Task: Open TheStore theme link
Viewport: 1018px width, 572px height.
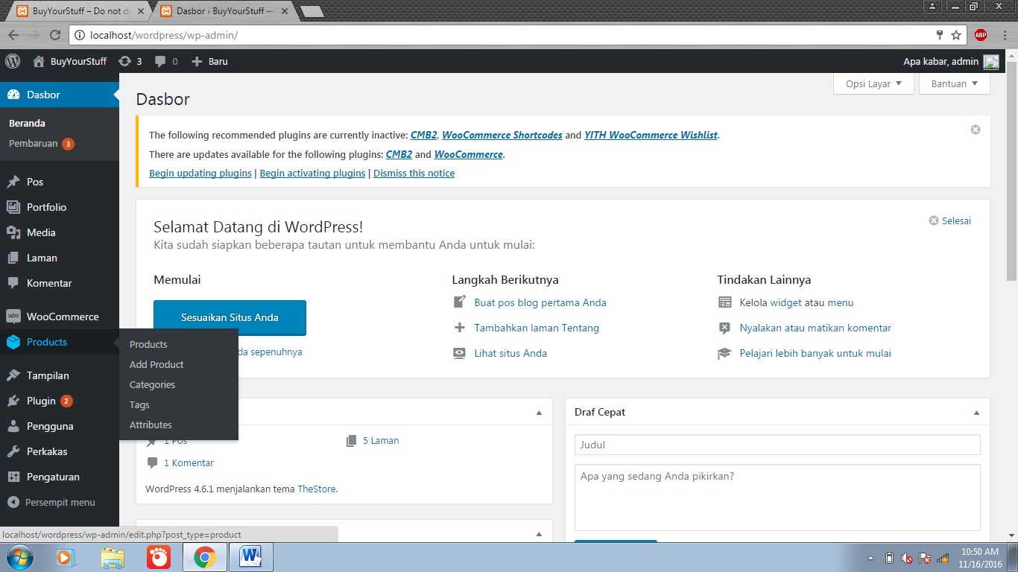Action: [316, 489]
